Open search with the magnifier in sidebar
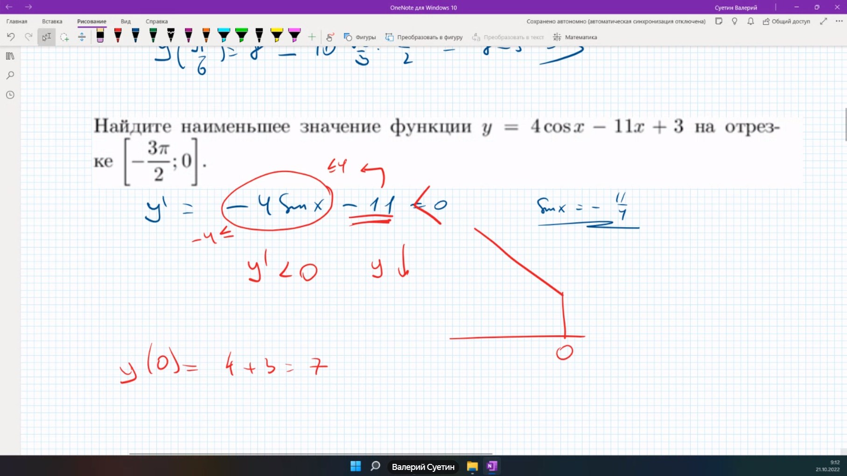 (10, 76)
